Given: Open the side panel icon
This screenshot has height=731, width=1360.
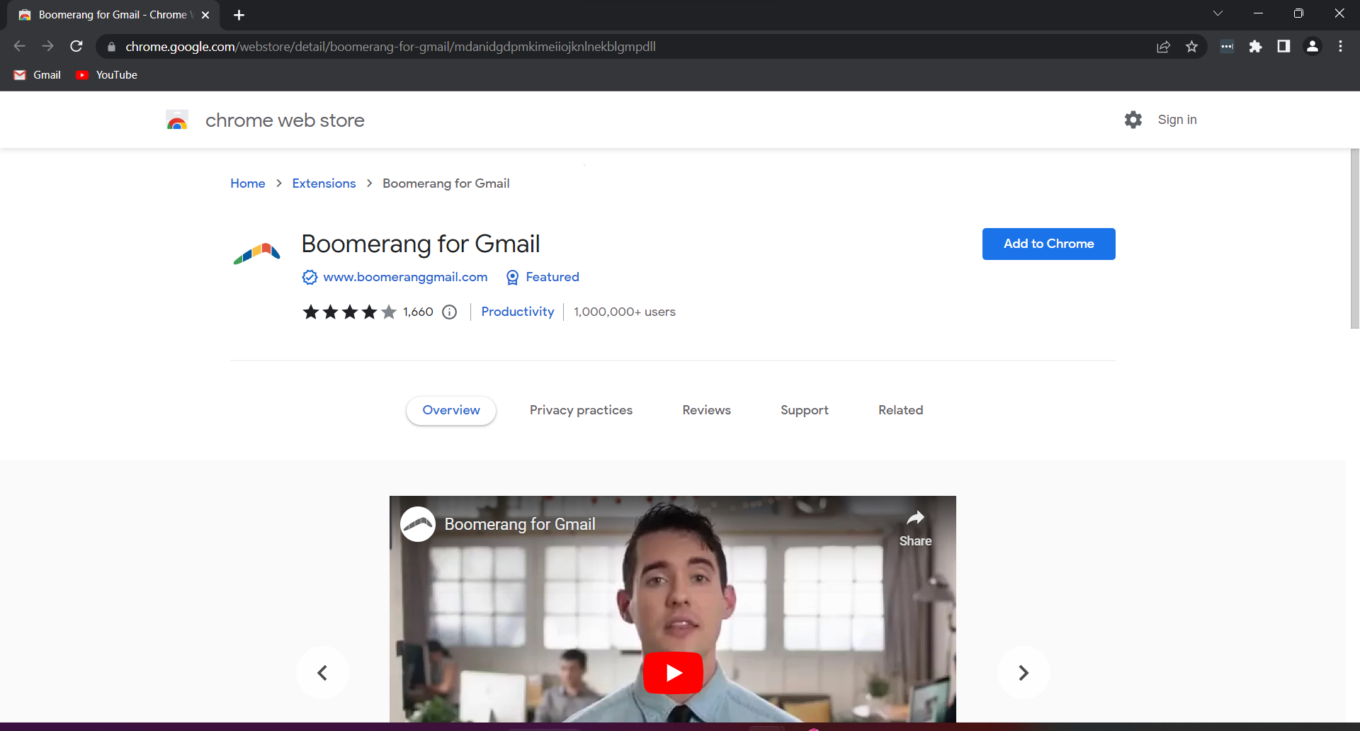Looking at the screenshot, I should [1283, 46].
